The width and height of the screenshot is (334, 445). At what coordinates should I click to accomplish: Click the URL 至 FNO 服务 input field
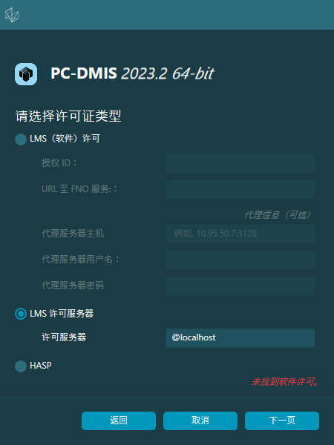(240, 189)
